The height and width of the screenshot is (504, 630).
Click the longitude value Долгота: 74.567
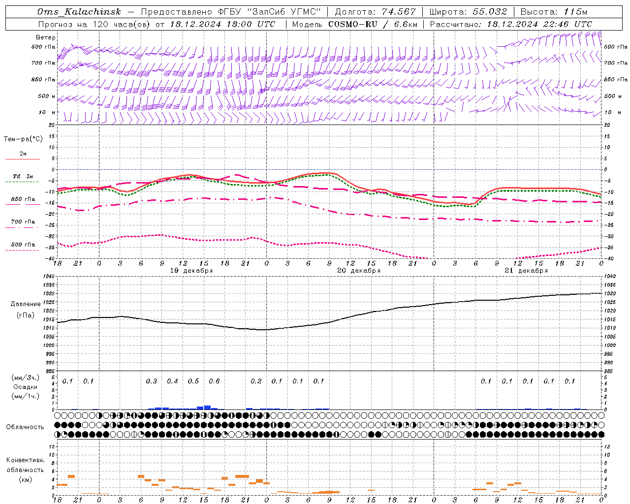tap(376, 12)
